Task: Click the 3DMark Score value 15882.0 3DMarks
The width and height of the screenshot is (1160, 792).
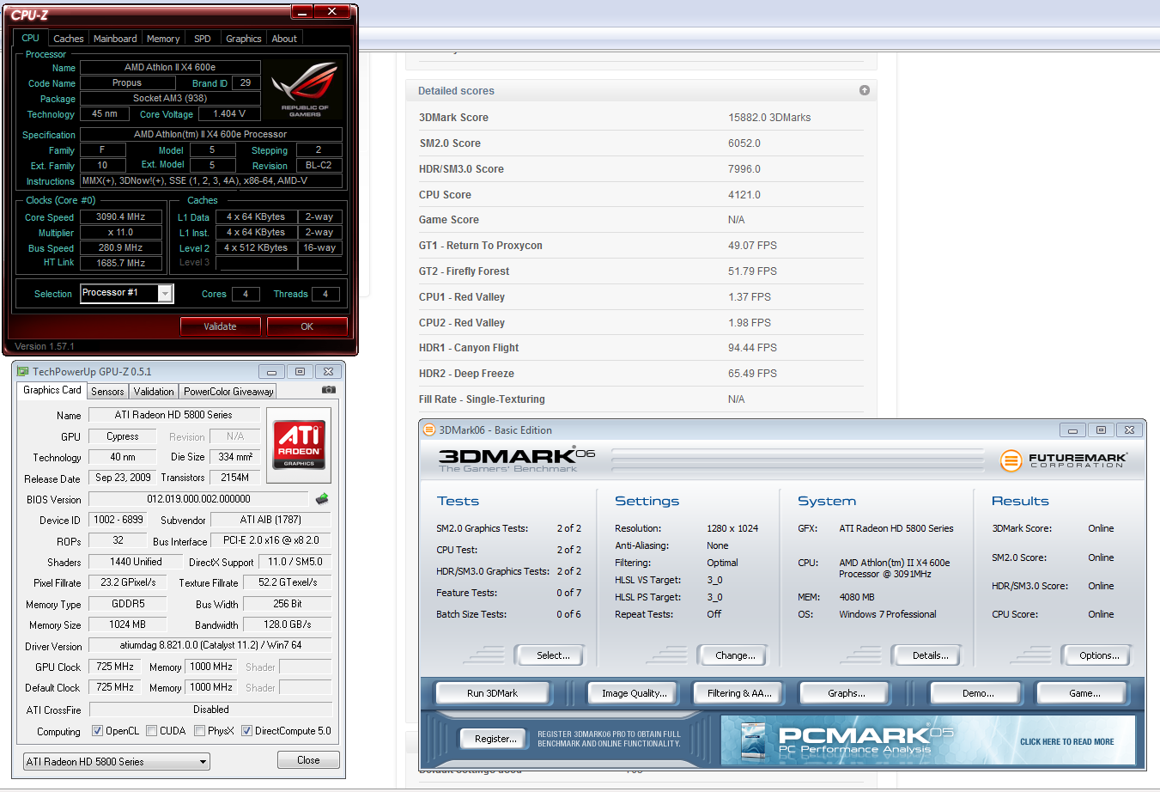Action: coord(769,118)
